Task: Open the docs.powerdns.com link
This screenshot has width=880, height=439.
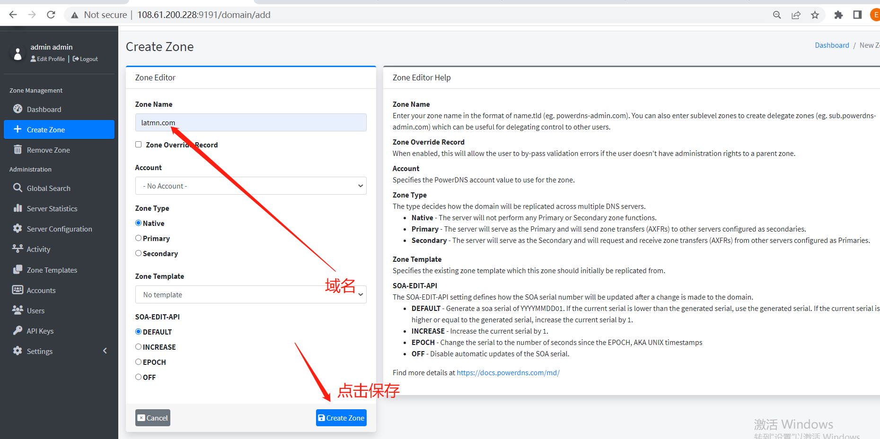Action: coord(508,373)
